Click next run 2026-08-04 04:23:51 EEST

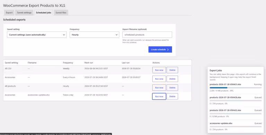(96, 69)
